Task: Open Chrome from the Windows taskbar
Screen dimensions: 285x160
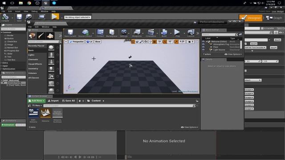Action: click(29, 3)
